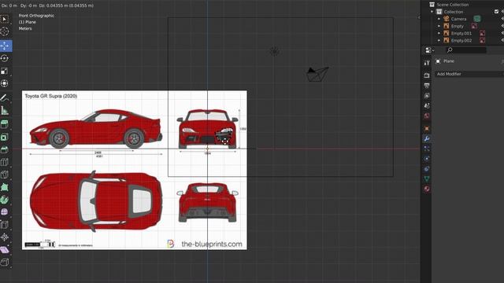Viewport: 504px width, 283px height.
Task: Open the World properties tab
Action: coord(427,116)
